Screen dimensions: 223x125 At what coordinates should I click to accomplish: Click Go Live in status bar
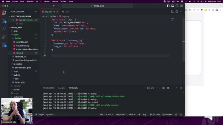point(155,115)
